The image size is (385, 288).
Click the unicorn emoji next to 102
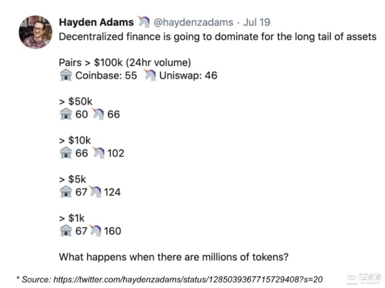98,153
